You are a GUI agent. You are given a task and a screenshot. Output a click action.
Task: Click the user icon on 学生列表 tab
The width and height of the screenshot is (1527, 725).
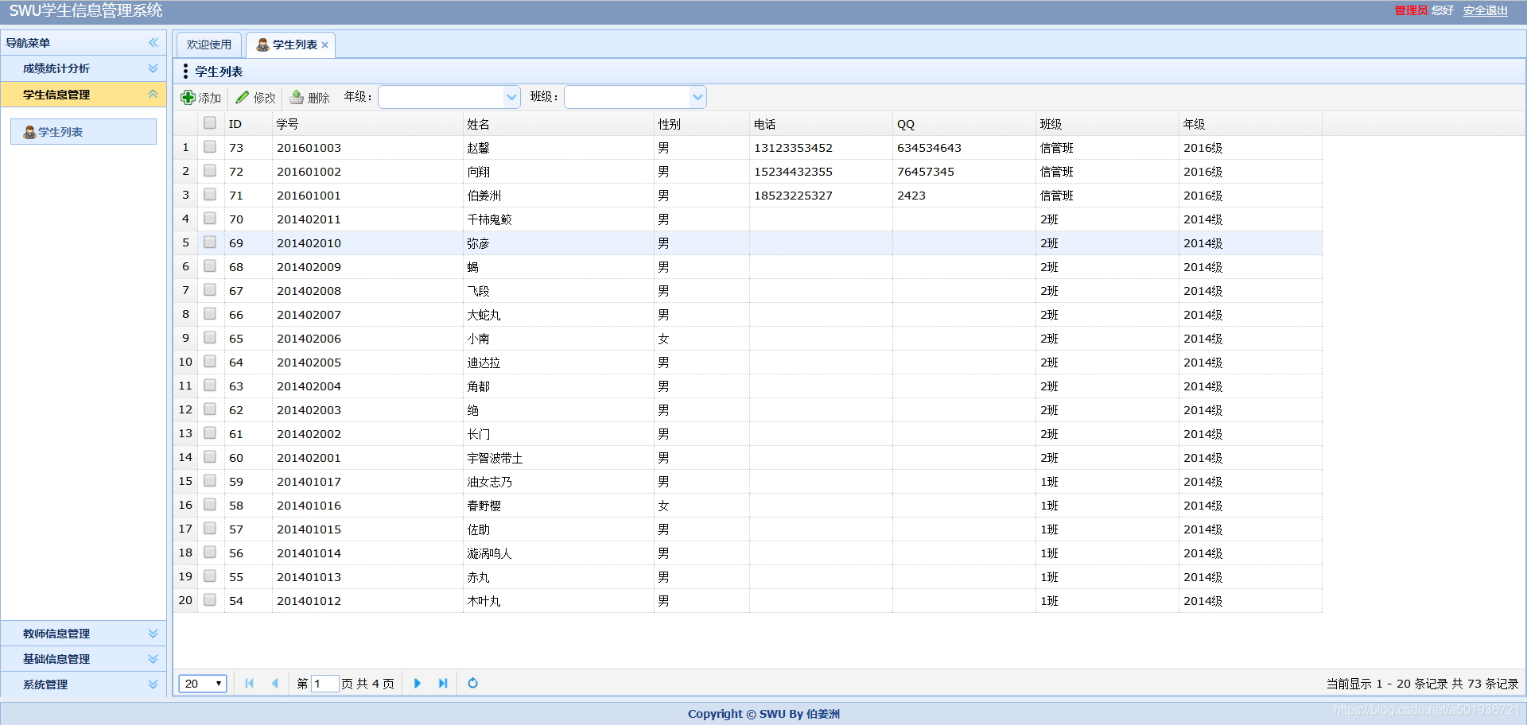262,45
